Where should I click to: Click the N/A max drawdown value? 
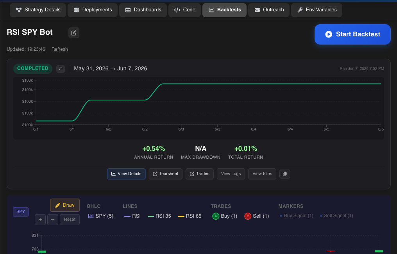point(200,148)
